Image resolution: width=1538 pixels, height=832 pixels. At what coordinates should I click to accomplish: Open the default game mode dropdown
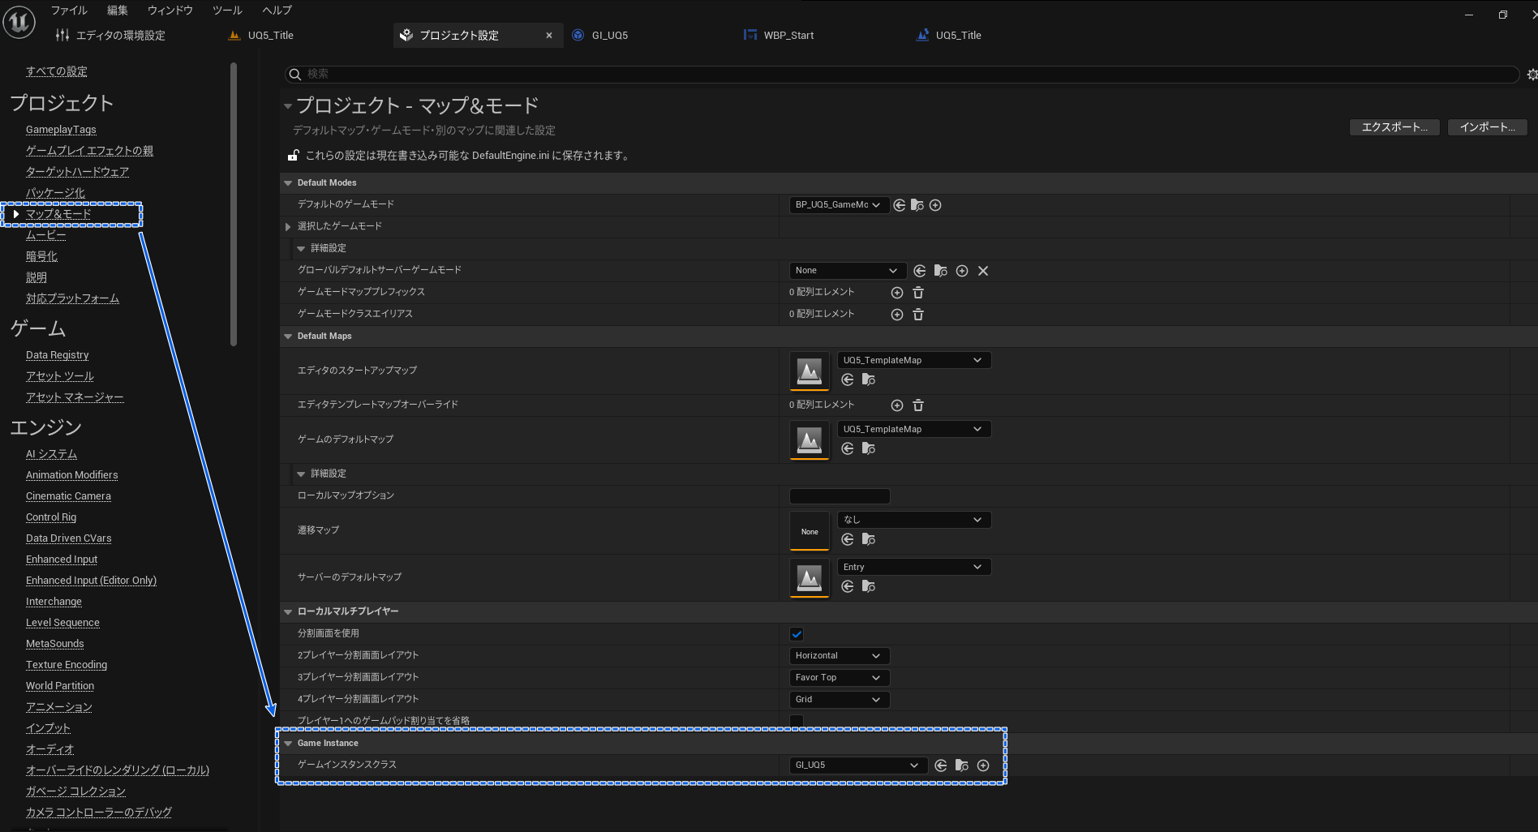tap(839, 205)
